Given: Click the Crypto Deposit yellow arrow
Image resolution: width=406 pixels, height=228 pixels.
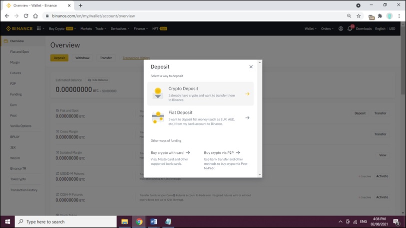Looking at the screenshot, I should 247,94.
